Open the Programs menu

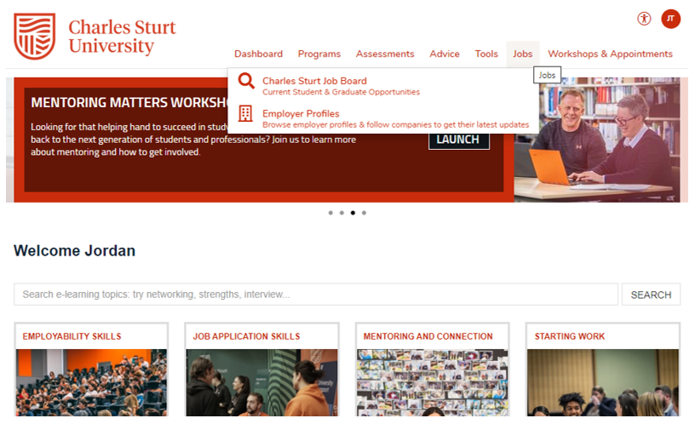[319, 54]
